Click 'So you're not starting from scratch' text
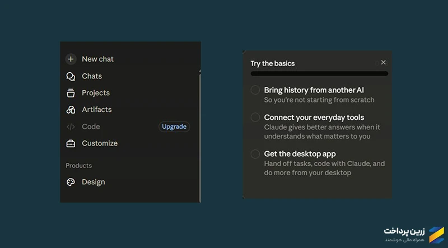Image resolution: width=448 pixels, height=248 pixels. 319,100
